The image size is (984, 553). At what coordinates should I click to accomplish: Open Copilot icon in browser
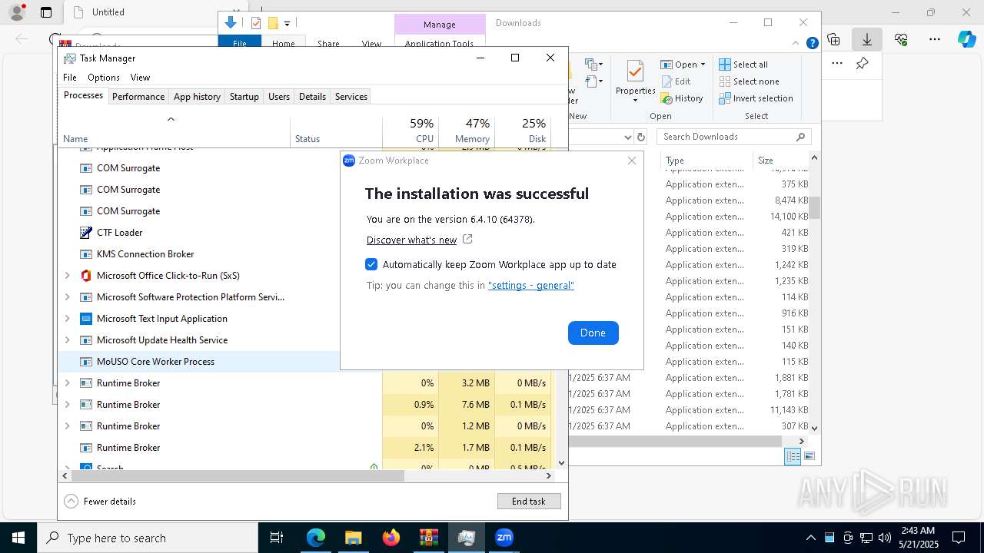[967, 39]
